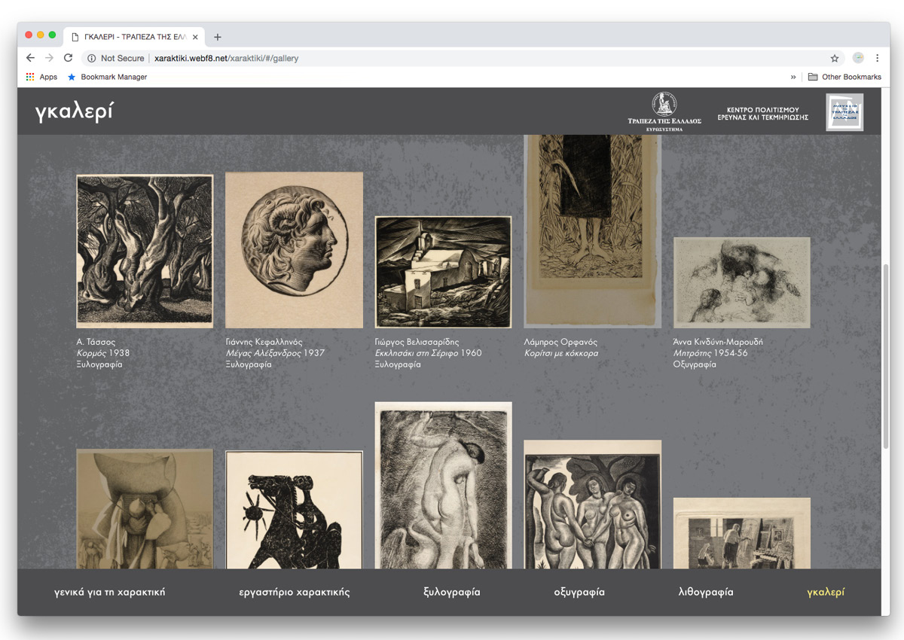This screenshot has height=640, width=904.
Task: Open the sepia figure carrying a sack thumbnail
Action: [x=145, y=509]
